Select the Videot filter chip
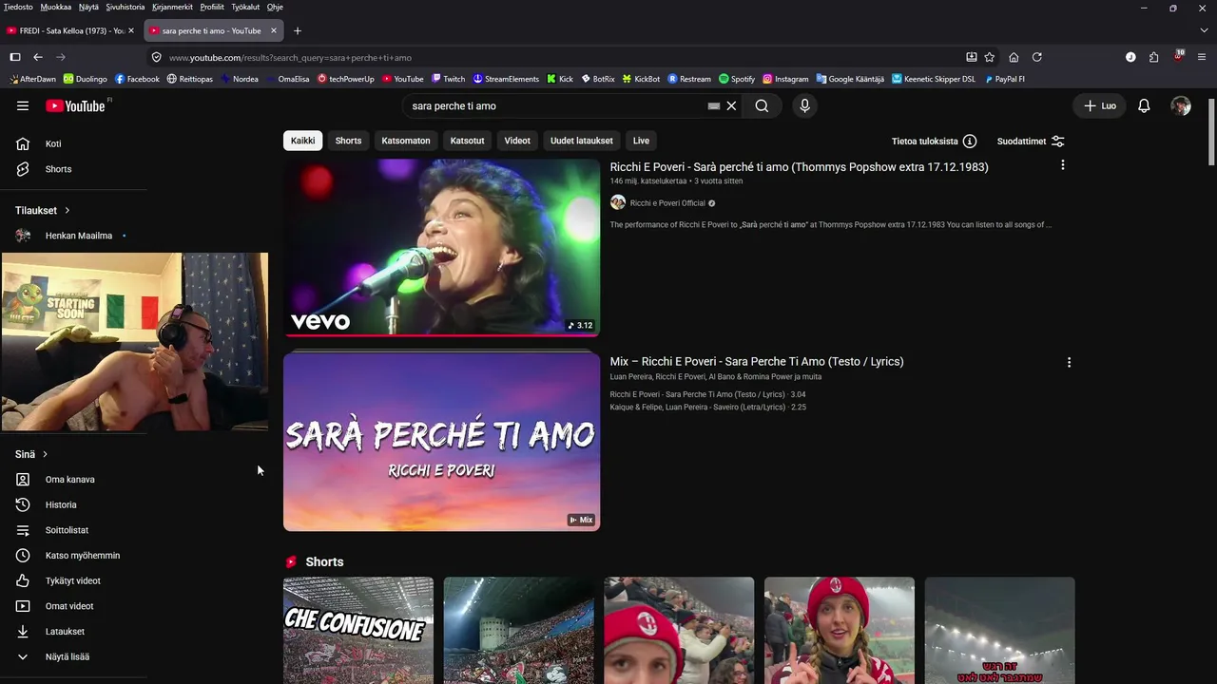Image resolution: width=1217 pixels, height=684 pixels. 517,141
